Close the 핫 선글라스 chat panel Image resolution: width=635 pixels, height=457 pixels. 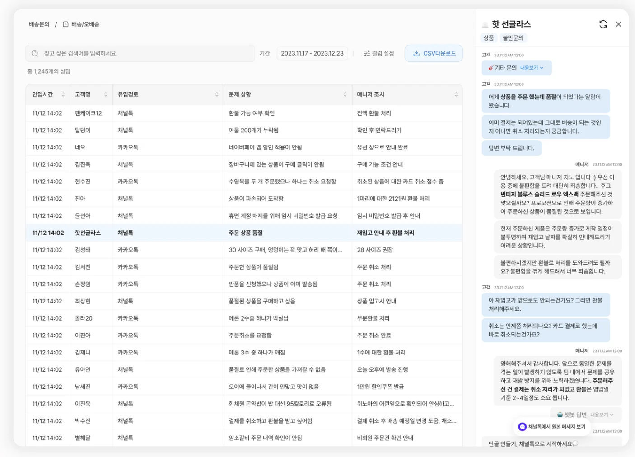618,24
